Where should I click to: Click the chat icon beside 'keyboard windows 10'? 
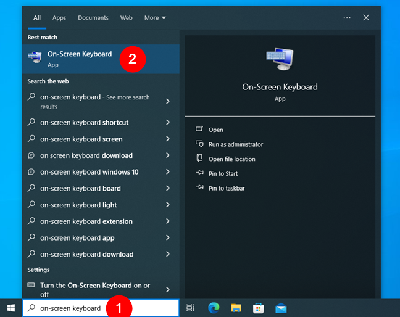(31, 171)
